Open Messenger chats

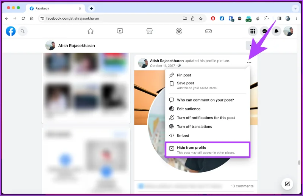point(264,31)
